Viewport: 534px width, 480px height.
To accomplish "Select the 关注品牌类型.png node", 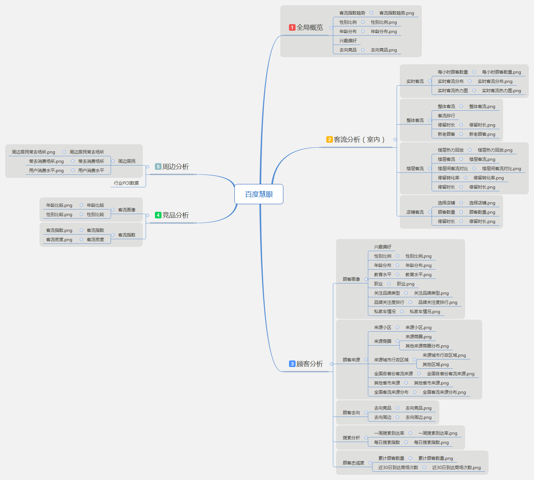I will [431, 293].
